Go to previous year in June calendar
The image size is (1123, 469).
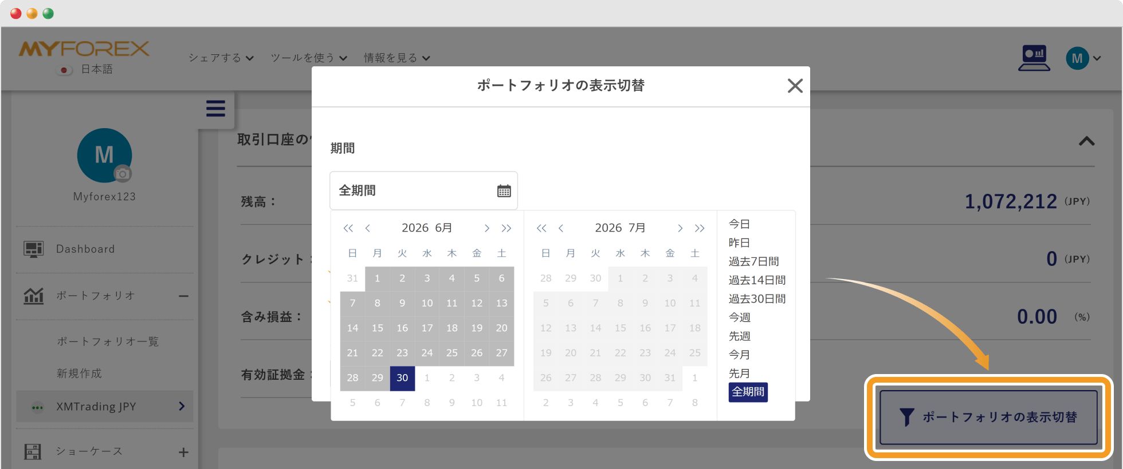348,228
